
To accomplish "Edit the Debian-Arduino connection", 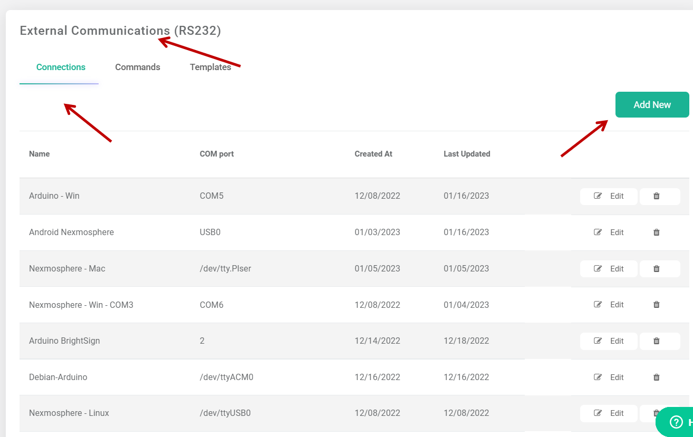I will click(609, 377).
